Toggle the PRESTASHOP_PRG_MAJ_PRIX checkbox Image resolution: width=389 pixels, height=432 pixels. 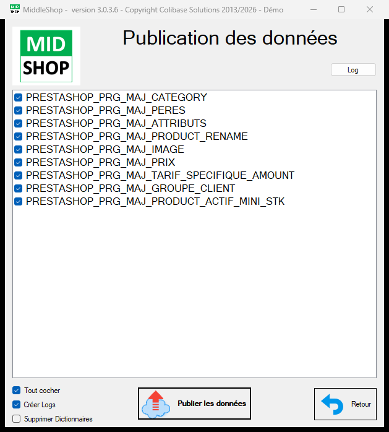pyautogui.click(x=19, y=163)
